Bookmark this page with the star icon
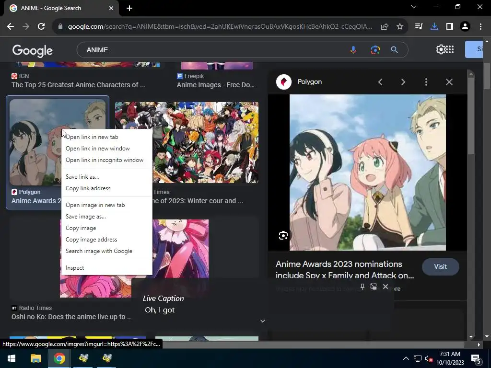 coord(400,27)
